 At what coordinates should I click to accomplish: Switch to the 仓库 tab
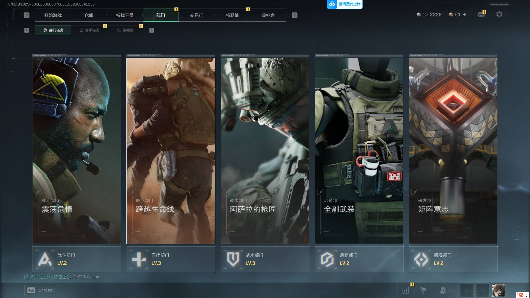pos(89,15)
